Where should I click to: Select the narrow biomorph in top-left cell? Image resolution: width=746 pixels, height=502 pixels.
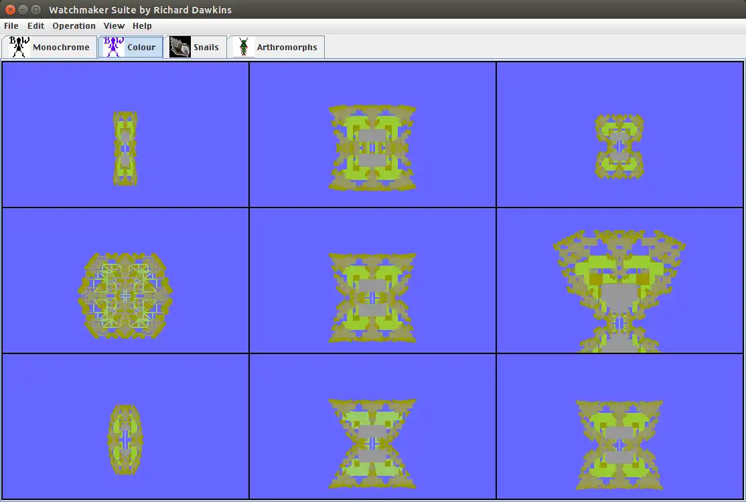coord(125,149)
